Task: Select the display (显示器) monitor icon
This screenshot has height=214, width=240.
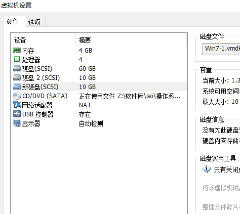Action: [17, 123]
